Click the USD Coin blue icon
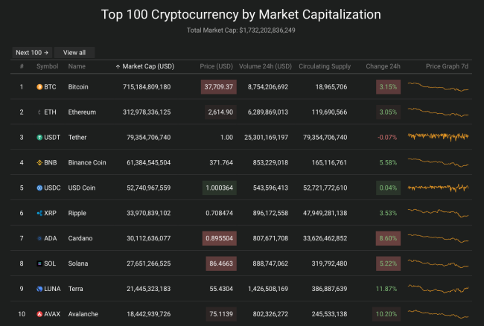This screenshot has width=484, height=326. click(39, 188)
